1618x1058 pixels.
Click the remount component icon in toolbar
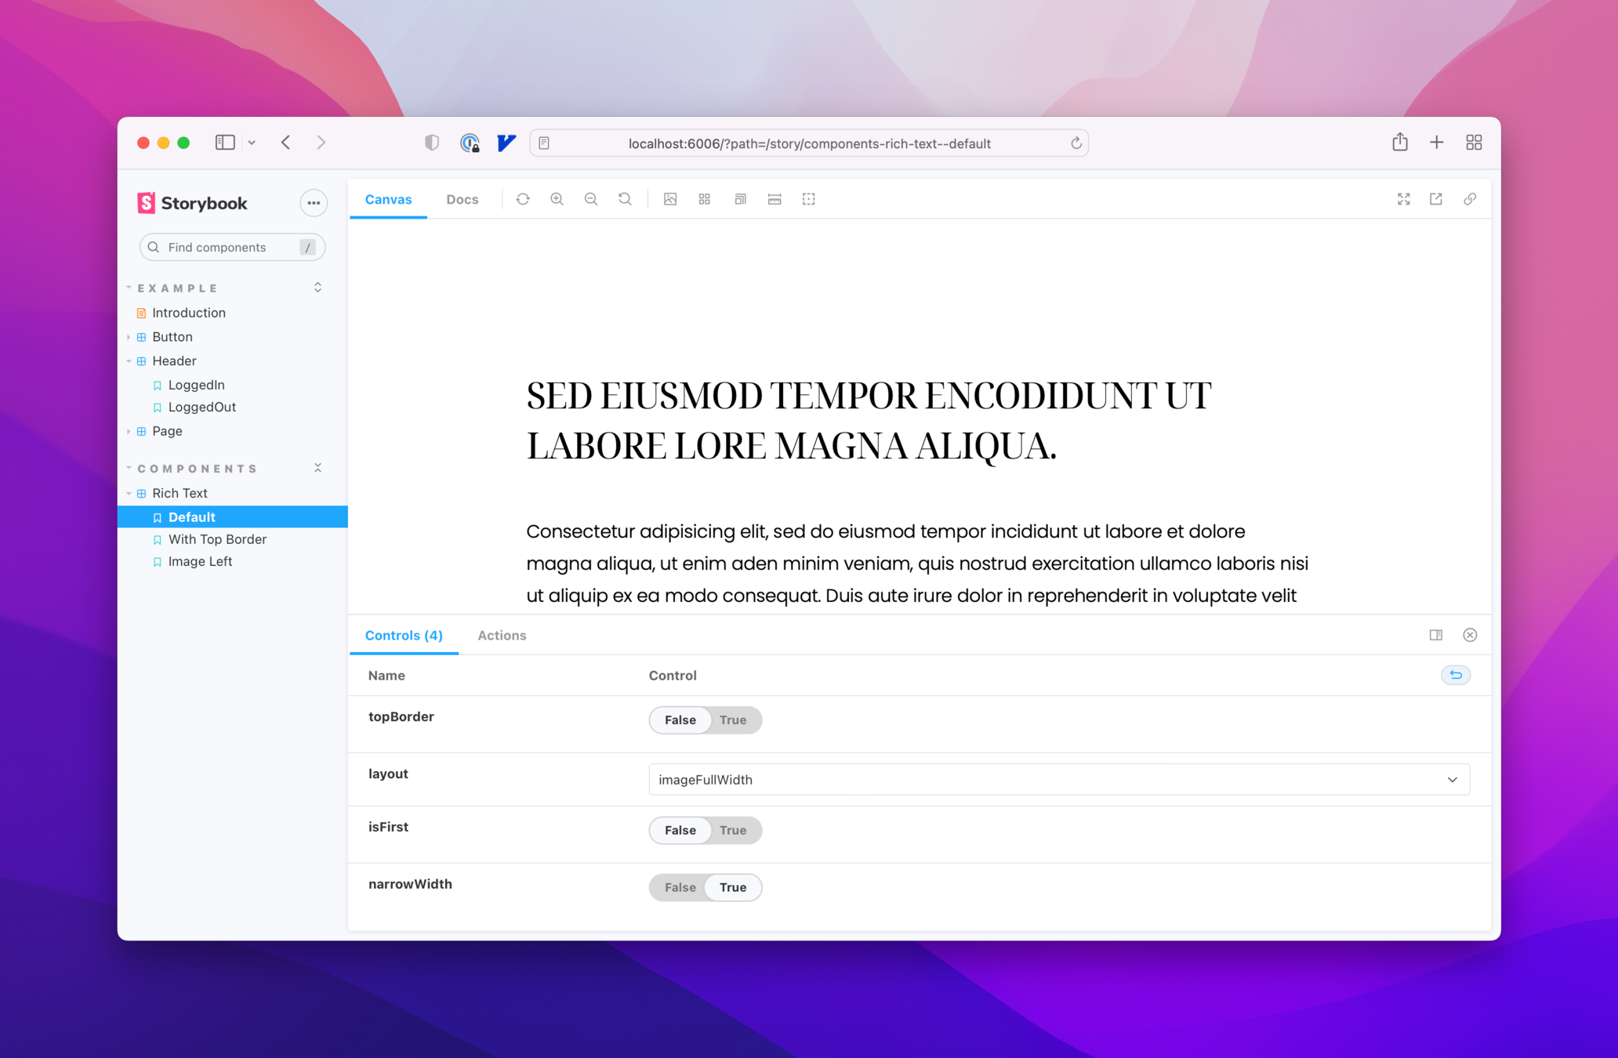tap(523, 199)
